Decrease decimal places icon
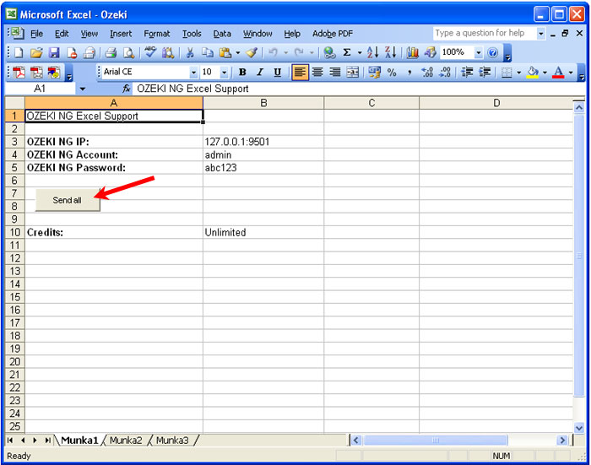 click(x=445, y=73)
